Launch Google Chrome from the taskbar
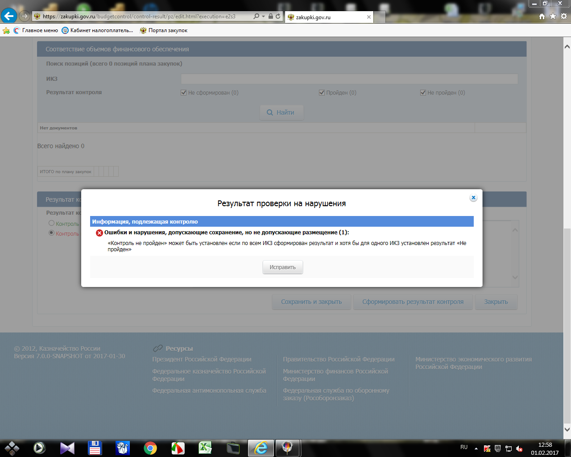Screen dimensions: 571x457 (150, 448)
